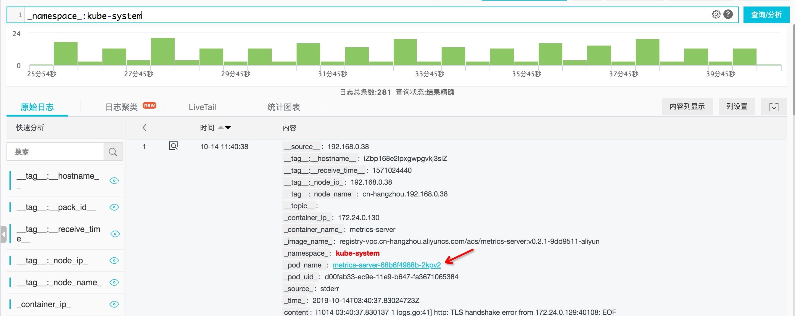Toggle eye icon for __tag__:__pack_id__ field
This screenshot has height=316, width=795.
[x=114, y=207]
